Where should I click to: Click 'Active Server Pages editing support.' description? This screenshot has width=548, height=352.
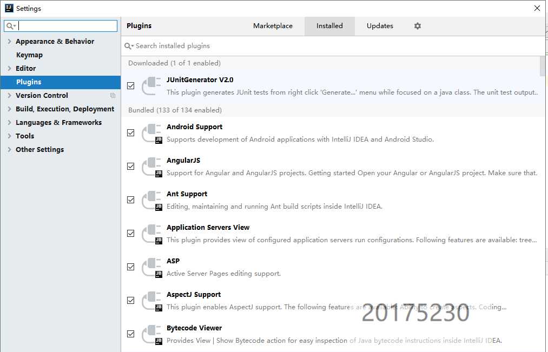(x=223, y=274)
